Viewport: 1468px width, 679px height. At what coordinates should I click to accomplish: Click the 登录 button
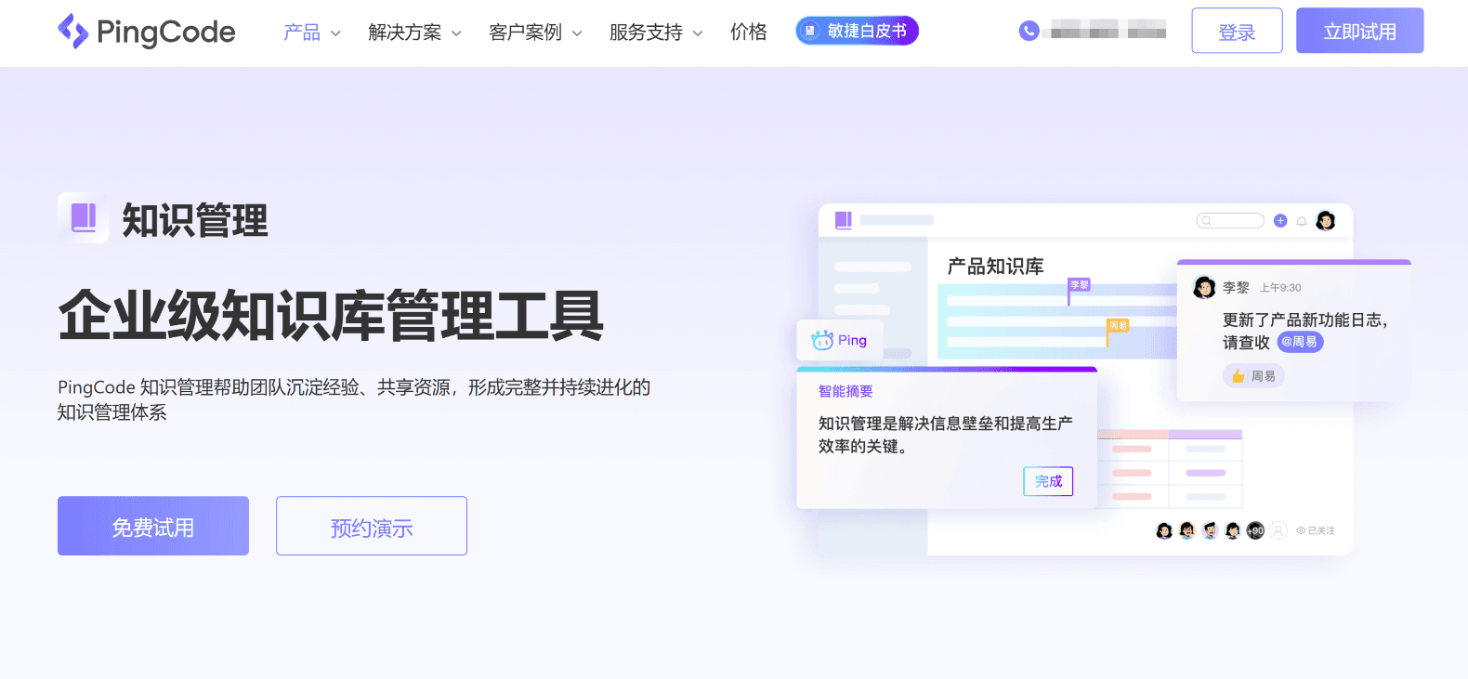pyautogui.click(x=1237, y=31)
